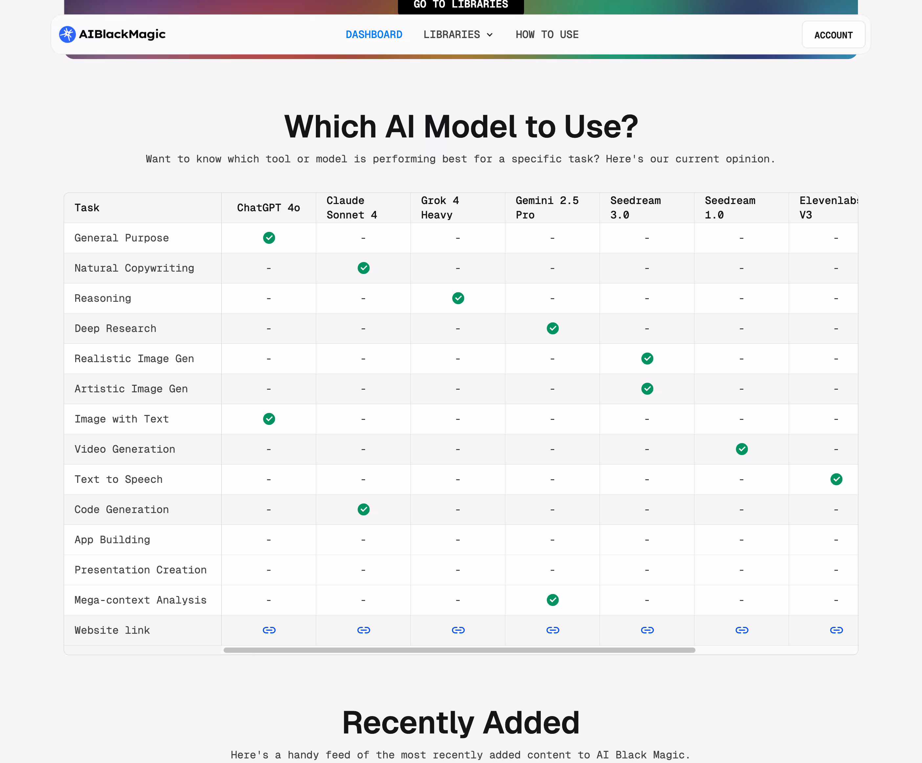Click the Seedream 1.0 Video Generation checkmark

741,449
